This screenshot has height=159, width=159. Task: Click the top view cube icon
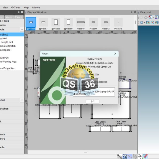(152, 22)
